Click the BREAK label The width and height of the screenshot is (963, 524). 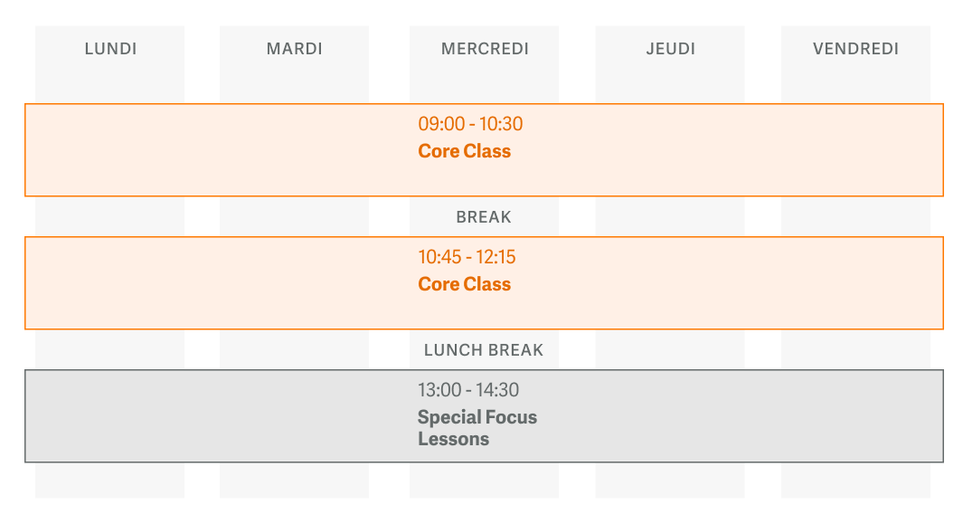coord(484,217)
